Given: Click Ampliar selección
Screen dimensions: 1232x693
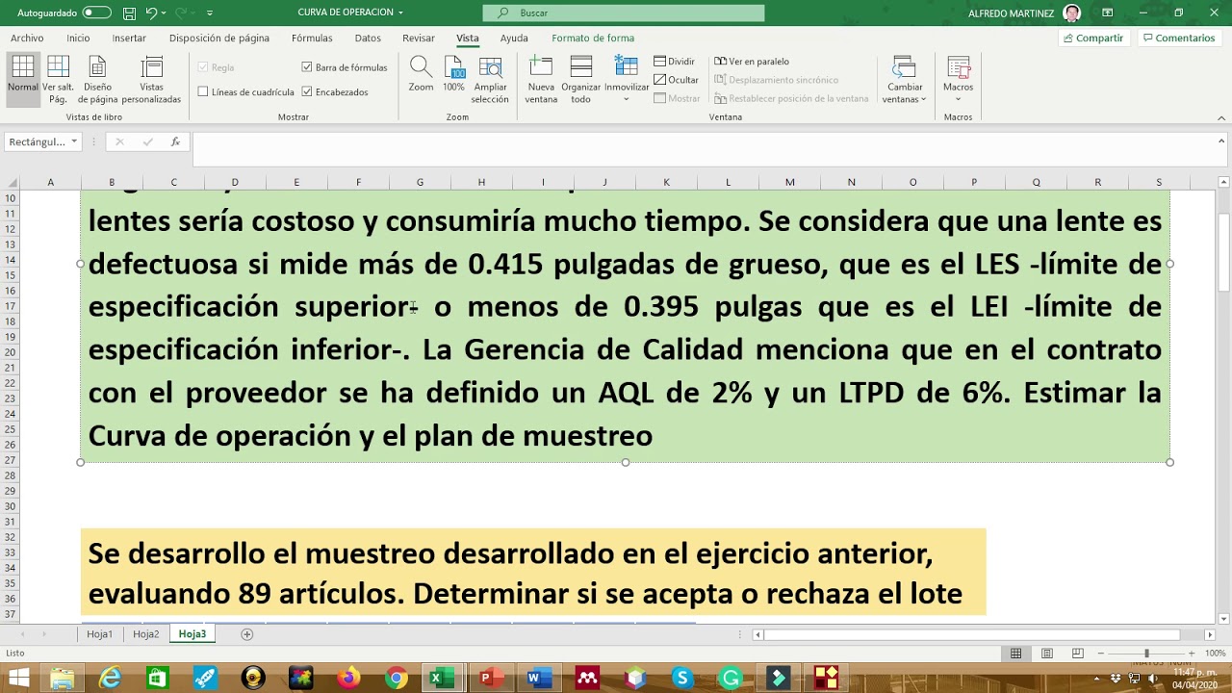Looking at the screenshot, I should tap(490, 79).
